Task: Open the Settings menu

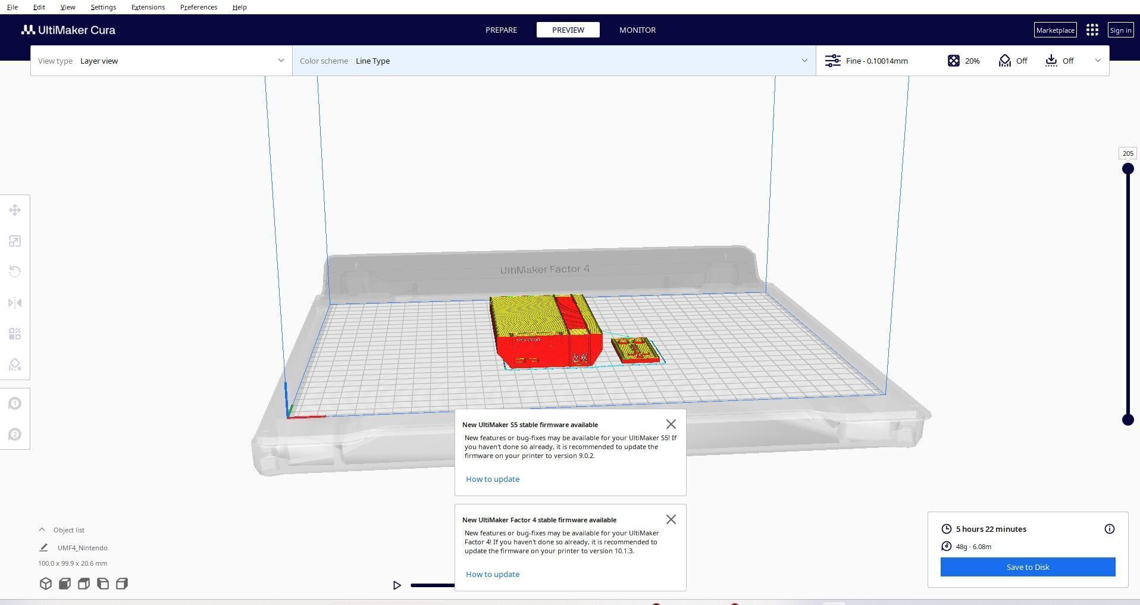Action: click(104, 7)
